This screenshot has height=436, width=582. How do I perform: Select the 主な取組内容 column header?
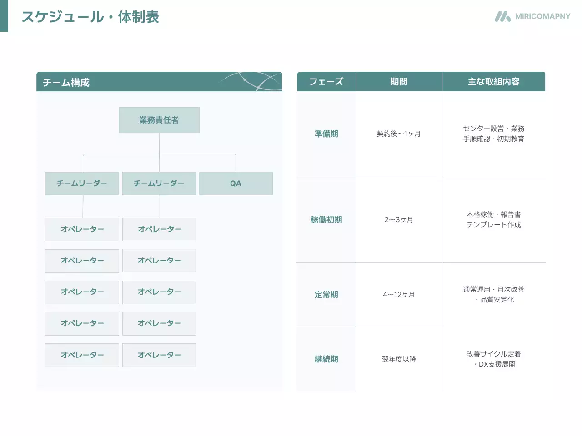click(x=494, y=81)
